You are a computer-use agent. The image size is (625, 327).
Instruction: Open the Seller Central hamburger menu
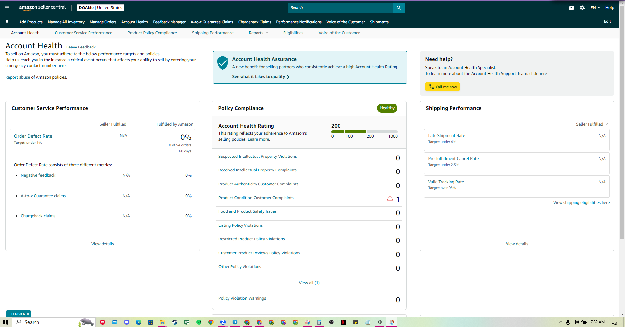point(7,8)
